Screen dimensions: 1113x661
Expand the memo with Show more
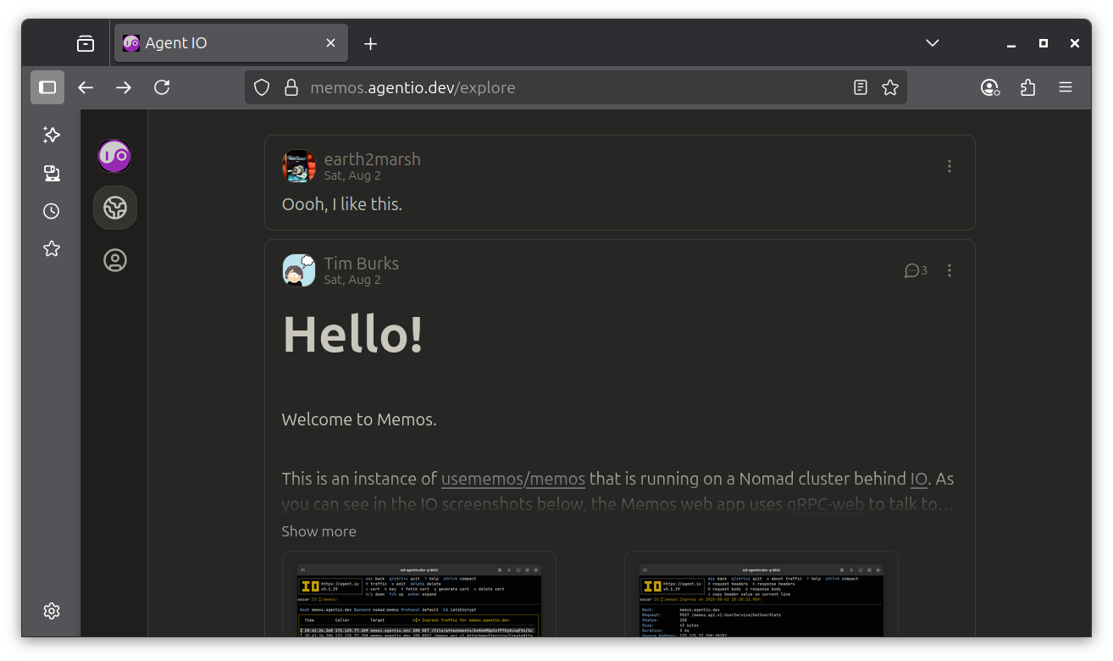click(318, 531)
